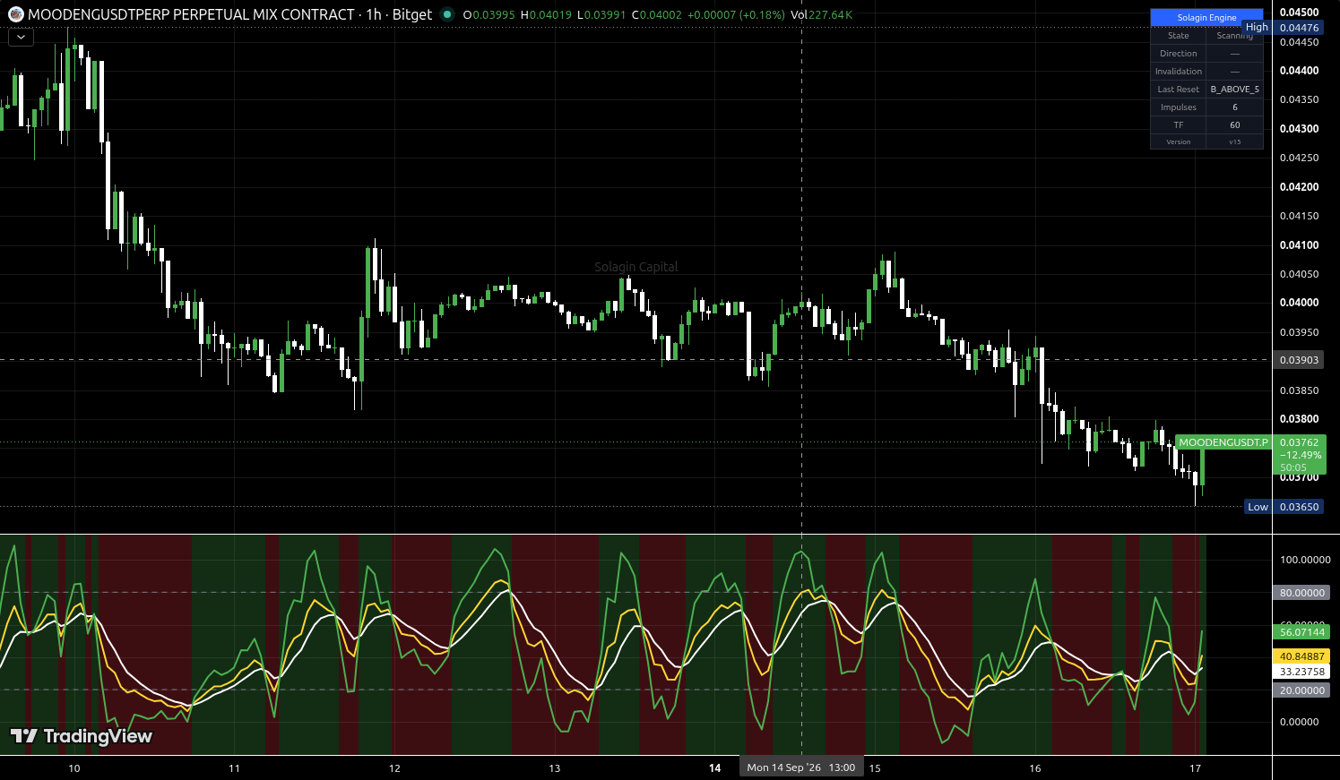
Task: Click date 14 on the time axis
Action: (x=714, y=768)
